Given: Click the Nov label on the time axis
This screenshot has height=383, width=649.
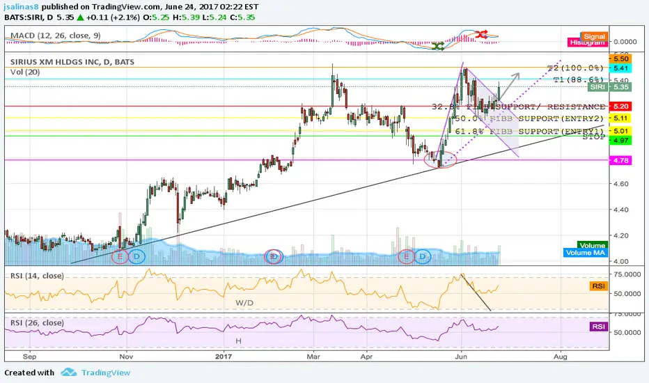Looking at the screenshot, I should (x=126, y=357).
